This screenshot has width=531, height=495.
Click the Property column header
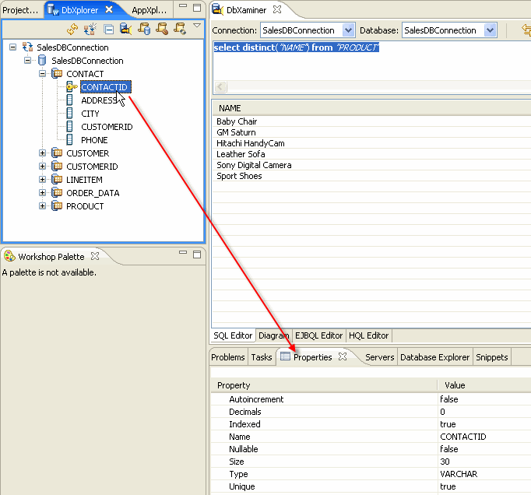pos(323,385)
